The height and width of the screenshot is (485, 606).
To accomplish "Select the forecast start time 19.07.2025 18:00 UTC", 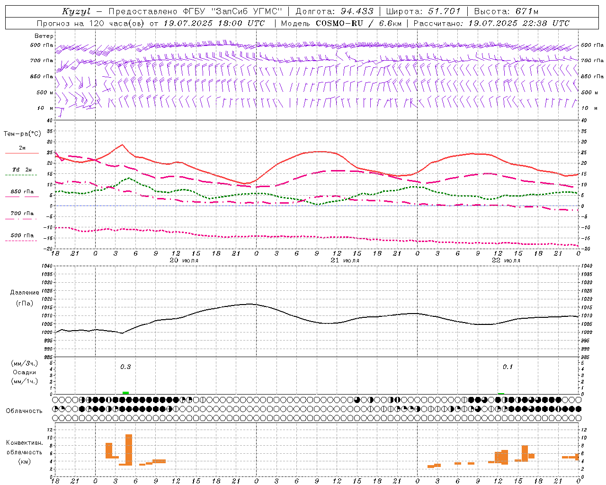I will [x=214, y=23].
